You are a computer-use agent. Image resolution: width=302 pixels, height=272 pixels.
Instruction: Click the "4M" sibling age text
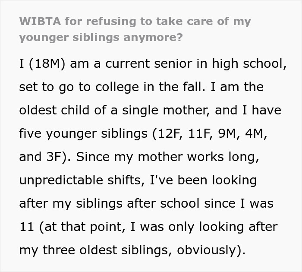(253, 133)
